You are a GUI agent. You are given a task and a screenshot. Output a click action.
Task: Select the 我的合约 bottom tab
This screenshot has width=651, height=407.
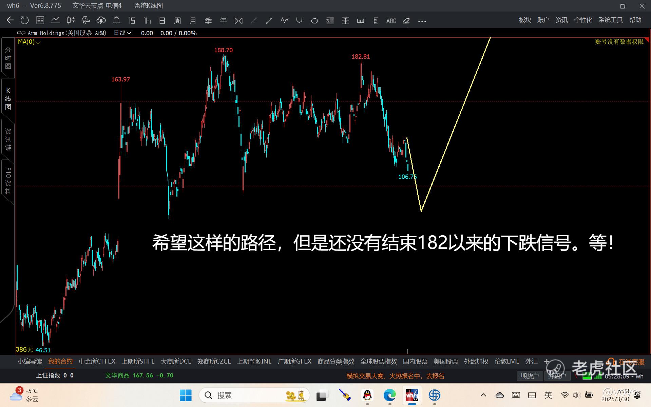(x=60, y=362)
